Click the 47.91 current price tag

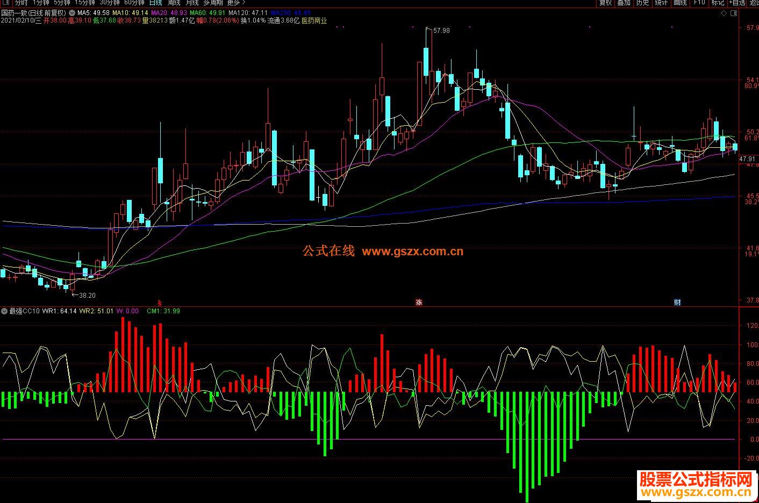click(747, 159)
